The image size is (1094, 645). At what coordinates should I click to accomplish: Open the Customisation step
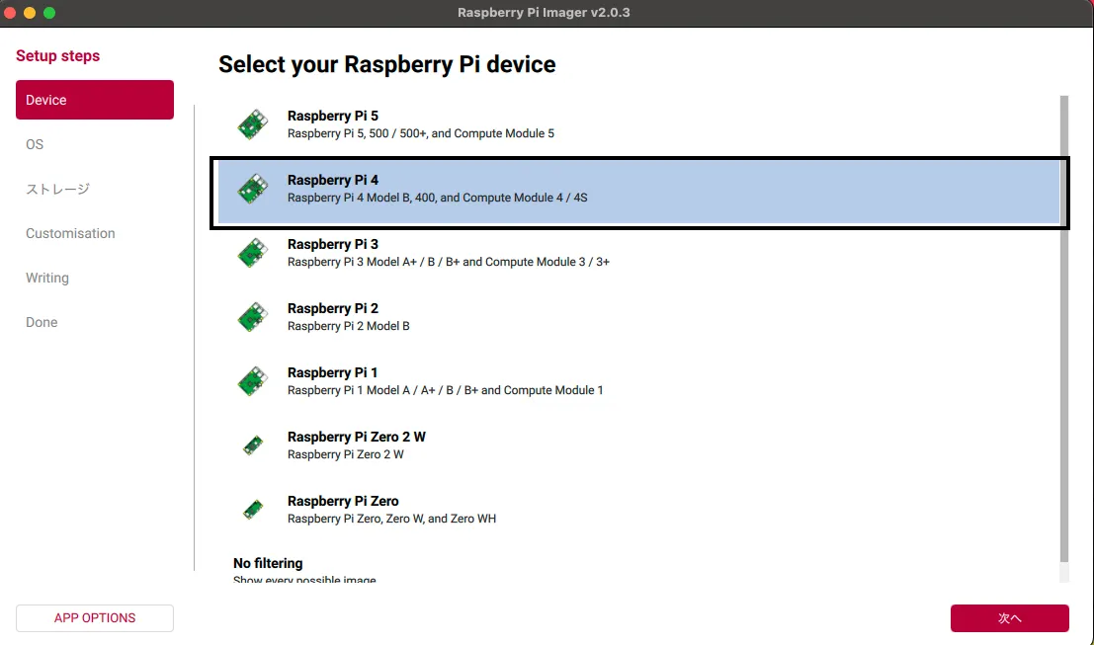tap(70, 233)
